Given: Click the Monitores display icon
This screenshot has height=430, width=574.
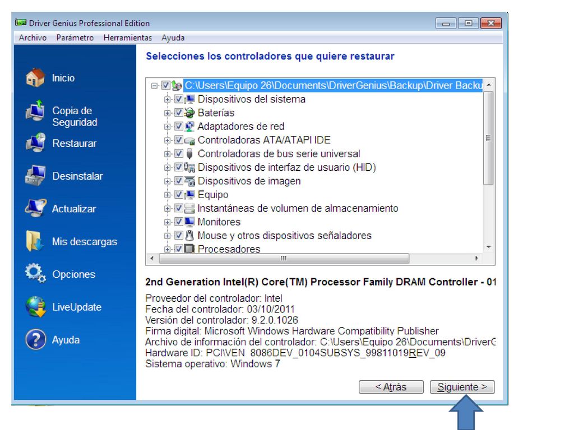Looking at the screenshot, I should [189, 222].
